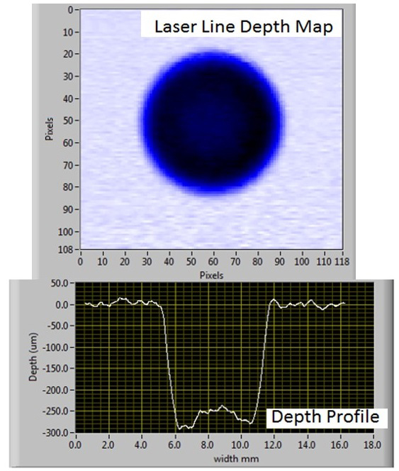Click the Depth (um) axis label
This screenshot has width=399, height=471.
[33, 357]
